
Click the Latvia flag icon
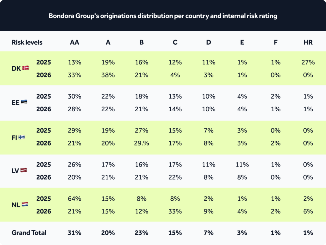coord(24,170)
